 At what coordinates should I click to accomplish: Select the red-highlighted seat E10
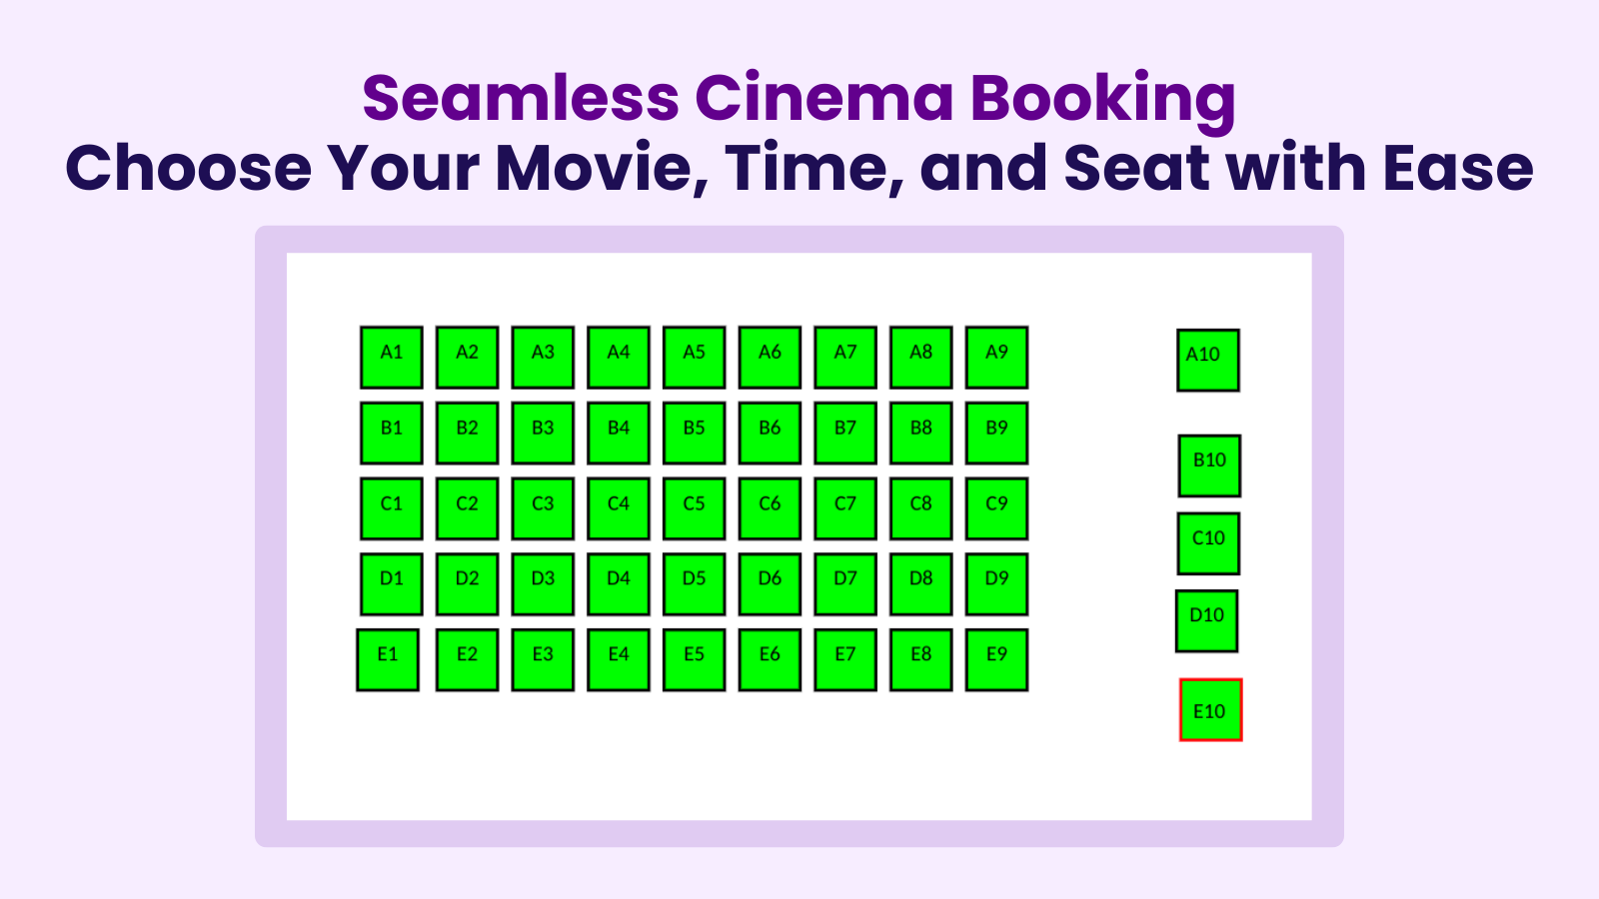pos(1210,711)
